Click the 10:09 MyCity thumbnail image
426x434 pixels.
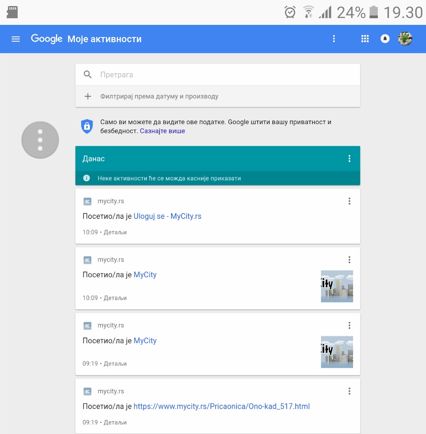pos(337,286)
